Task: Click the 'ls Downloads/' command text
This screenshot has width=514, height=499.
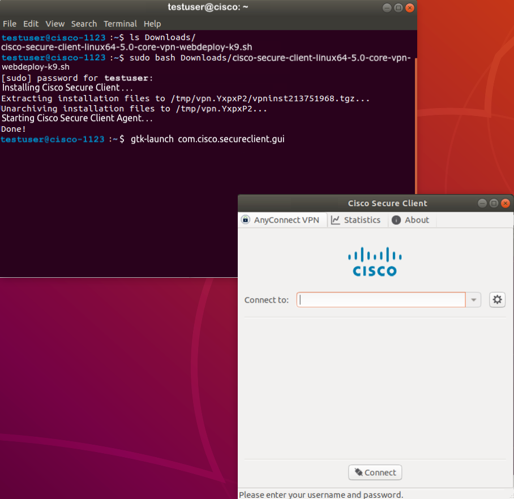Action: point(162,37)
